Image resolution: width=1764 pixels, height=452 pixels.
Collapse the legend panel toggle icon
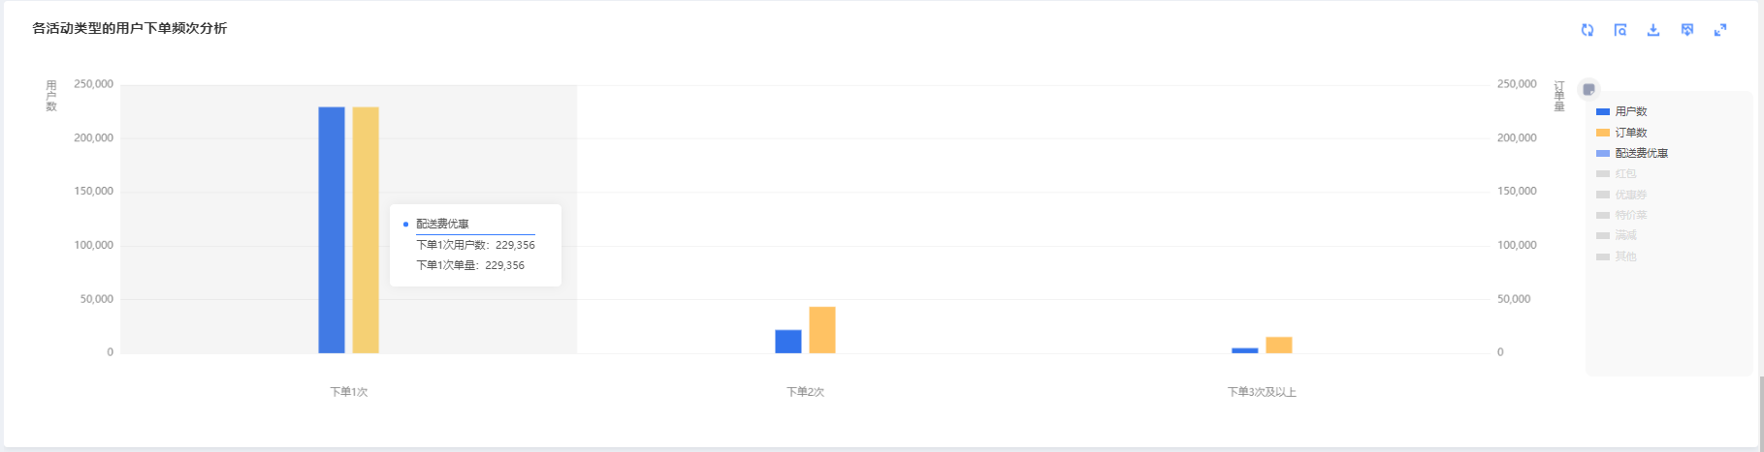click(1588, 89)
